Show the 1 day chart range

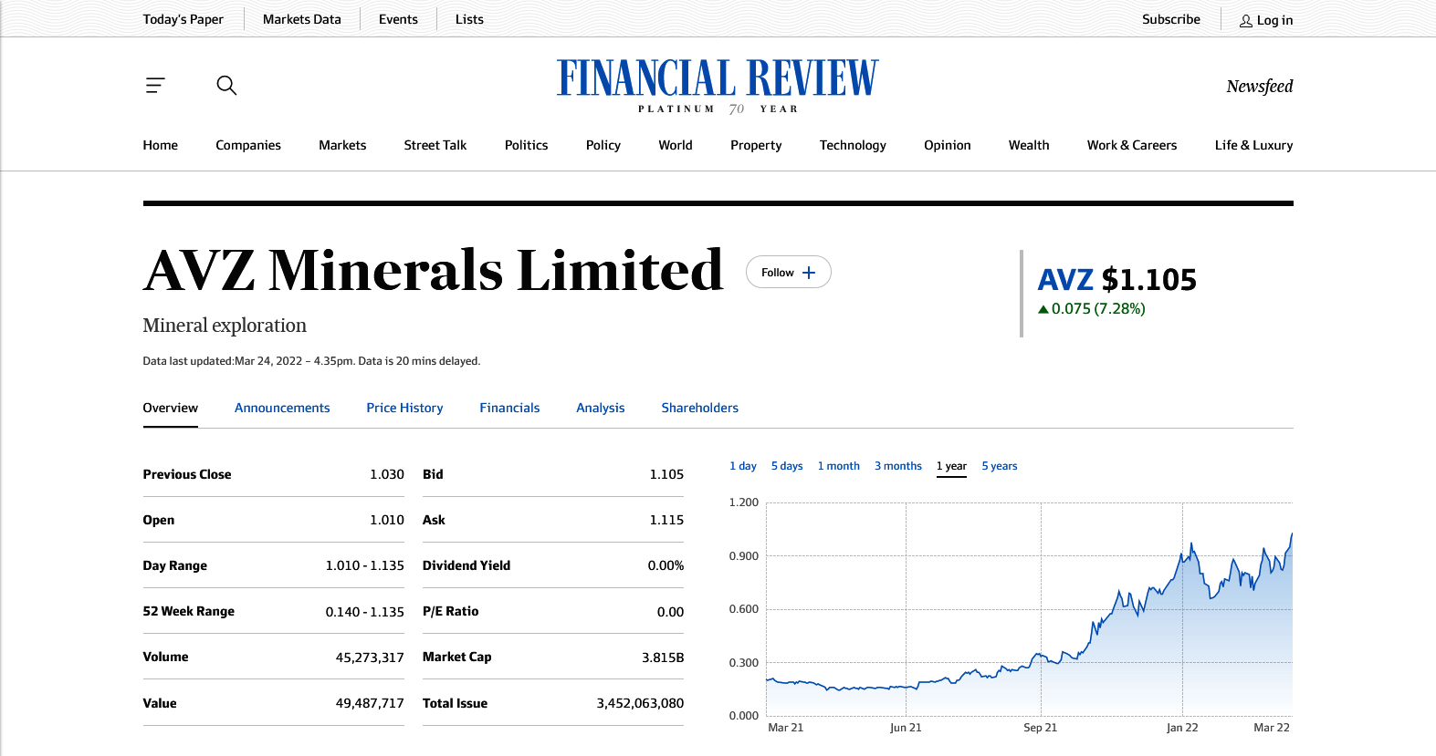(743, 466)
